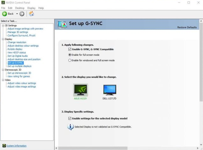Image resolution: width=203 pixels, height=150 pixels.
Task: Toggle Enable G-SYNC, G-SYNC Compatible checkbox
Action: click(70, 49)
